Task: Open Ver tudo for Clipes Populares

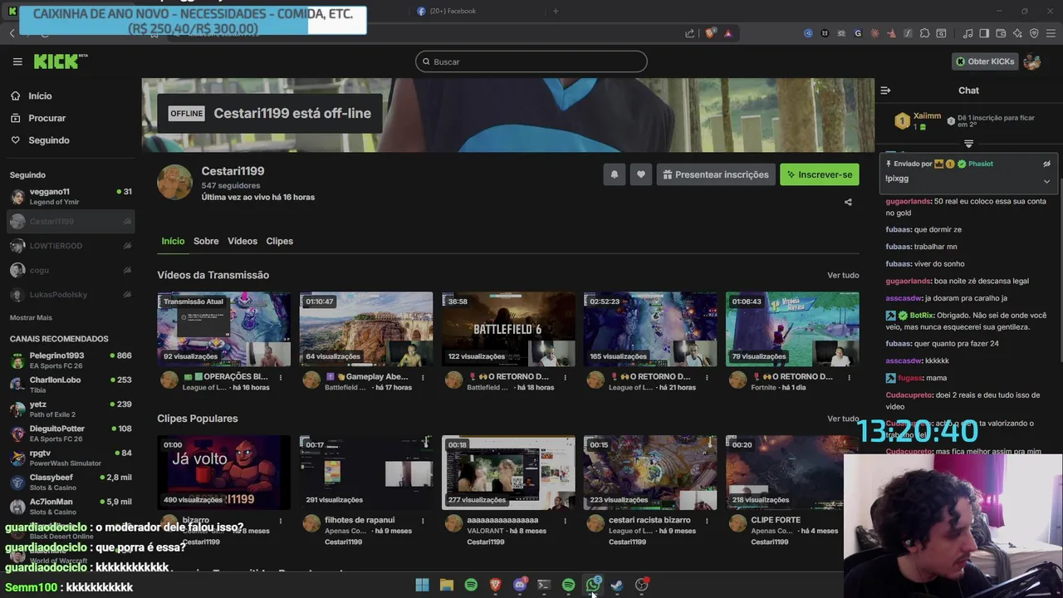Action: click(843, 419)
